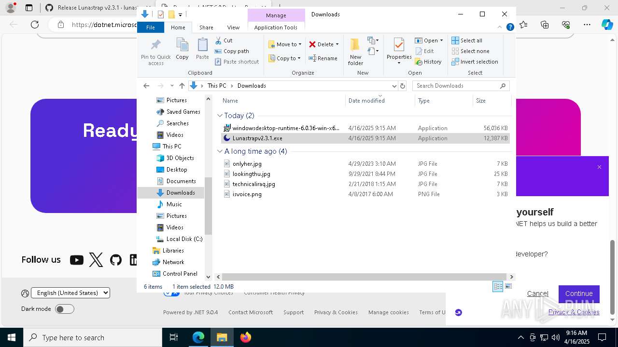This screenshot has height=347, width=618.
Task: Open English (United States) language dropdown
Action: [70, 293]
